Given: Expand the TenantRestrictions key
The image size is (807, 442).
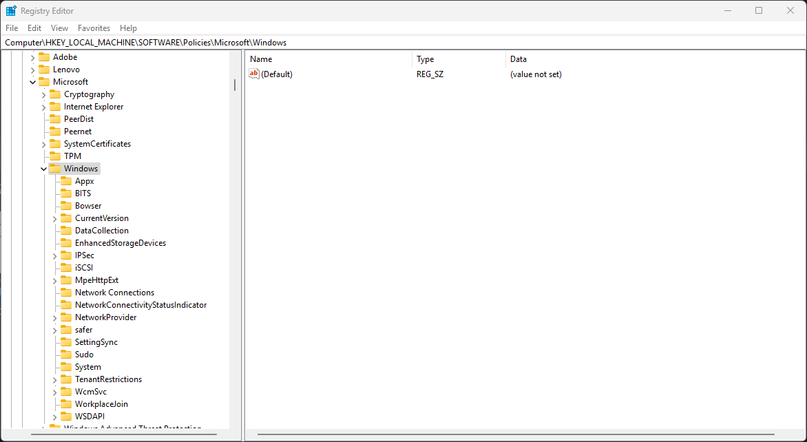Looking at the screenshot, I should [54, 379].
